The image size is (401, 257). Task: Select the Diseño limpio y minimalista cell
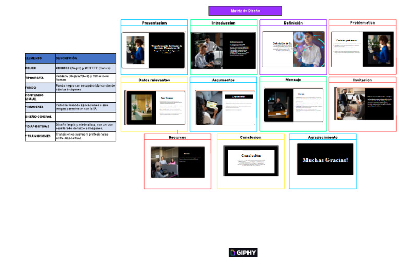coord(86,126)
